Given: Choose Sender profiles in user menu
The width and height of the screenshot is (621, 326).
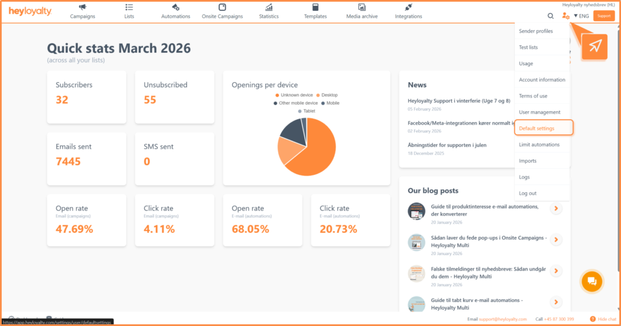Looking at the screenshot, I should point(536,31).
